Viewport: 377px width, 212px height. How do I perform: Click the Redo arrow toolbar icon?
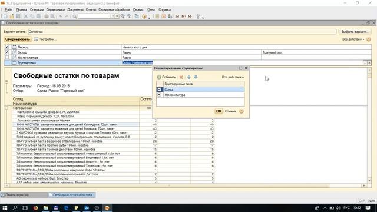pos(67,16)
